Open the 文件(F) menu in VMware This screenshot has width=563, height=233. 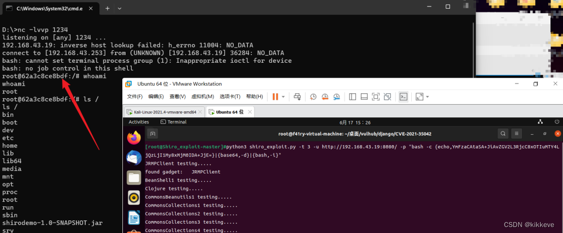pos(135,97)
